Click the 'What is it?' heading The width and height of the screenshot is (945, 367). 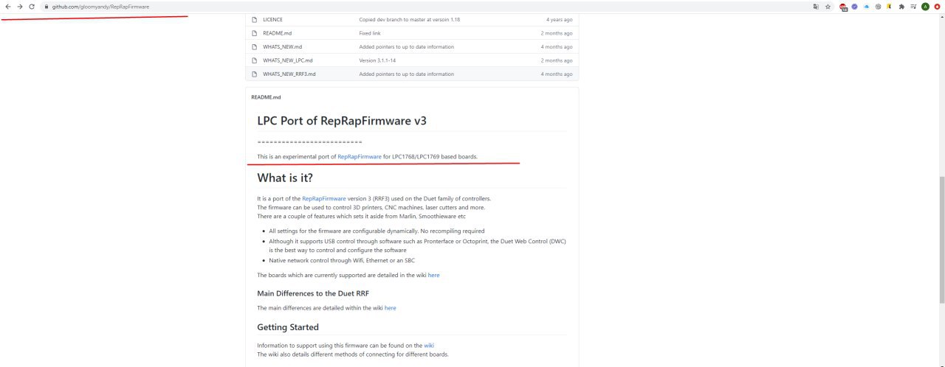285,178
